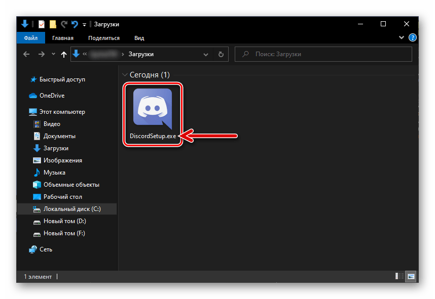Expand the ribbon with chevron arrow

tap(403, 38)
